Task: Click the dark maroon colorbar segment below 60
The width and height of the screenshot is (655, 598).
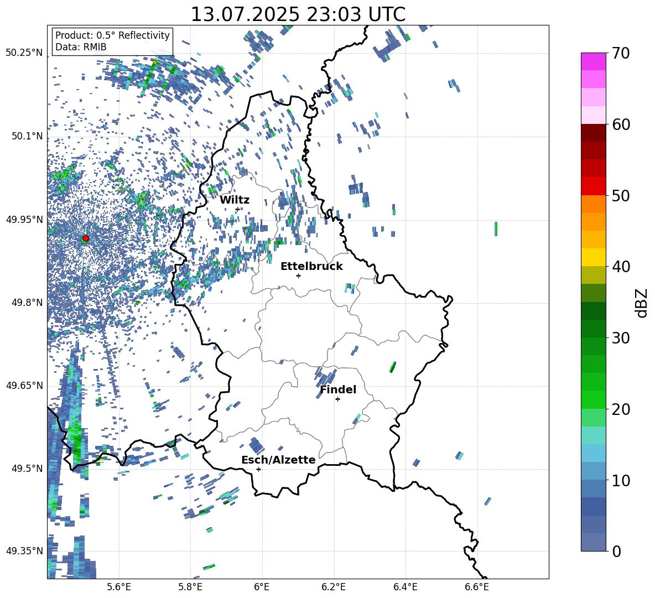Action: [x=593, y=133]
